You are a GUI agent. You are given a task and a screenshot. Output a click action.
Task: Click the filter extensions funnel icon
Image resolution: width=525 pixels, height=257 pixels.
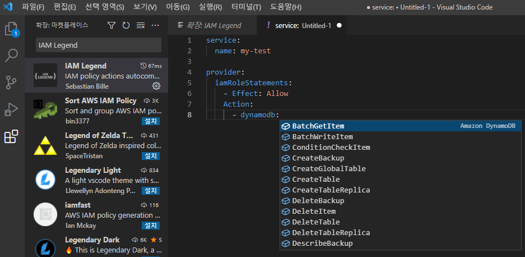point(111,25)
